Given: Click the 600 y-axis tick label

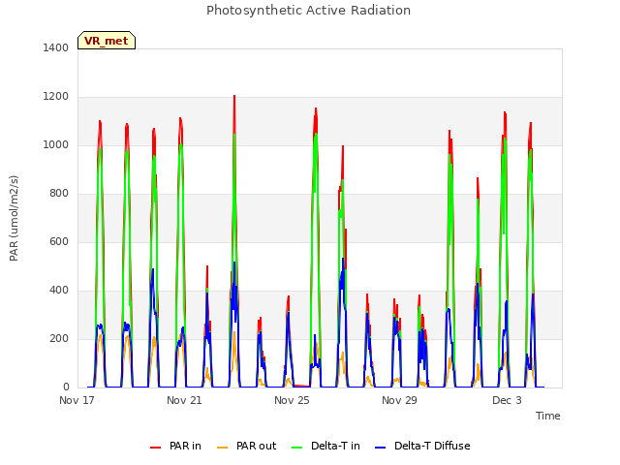Looking at the screenshot, I should (59, 241).
